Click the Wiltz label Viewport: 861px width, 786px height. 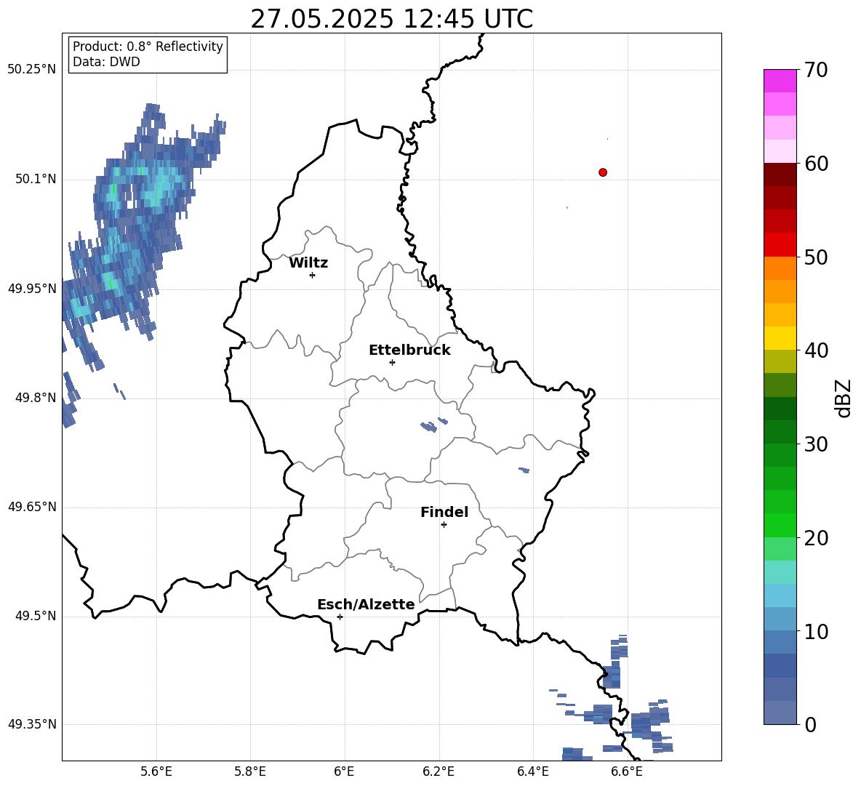tap(308, 263)
